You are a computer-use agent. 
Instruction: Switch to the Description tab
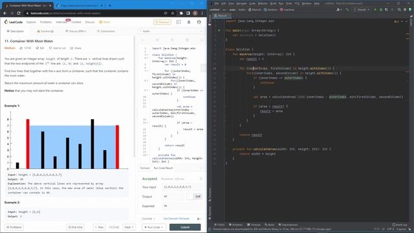click(x=16, y=31)
